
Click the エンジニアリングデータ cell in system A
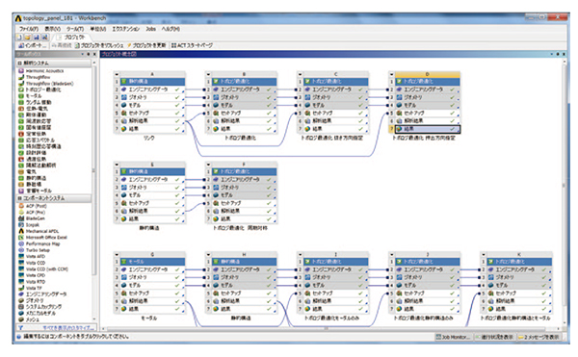pyautogui.click(x=152, y=89)
